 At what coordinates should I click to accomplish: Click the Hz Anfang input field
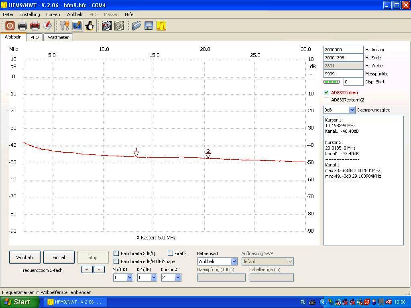point(343,50)
